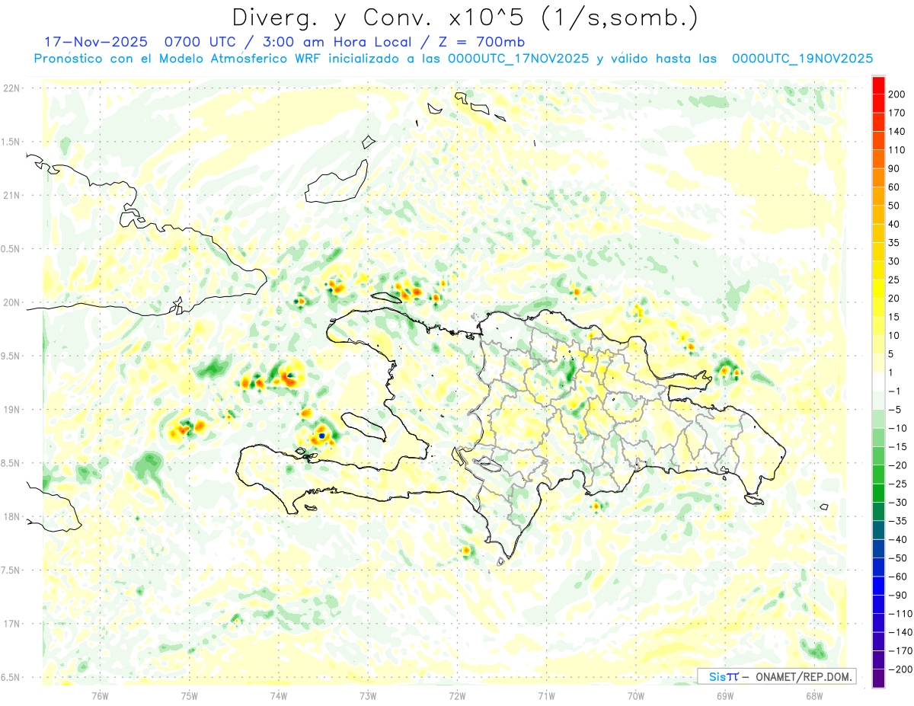Click the '-40' color scale value

pos(898,540)
